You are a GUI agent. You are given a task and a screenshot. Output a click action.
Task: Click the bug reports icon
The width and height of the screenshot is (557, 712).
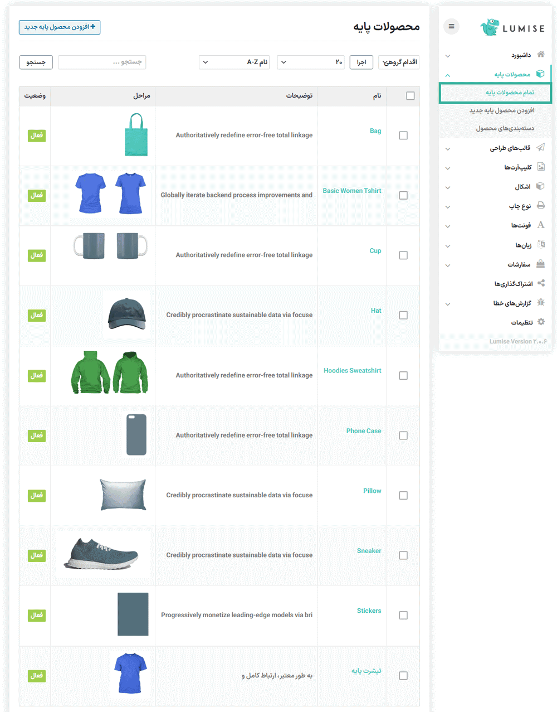[540, 303]
